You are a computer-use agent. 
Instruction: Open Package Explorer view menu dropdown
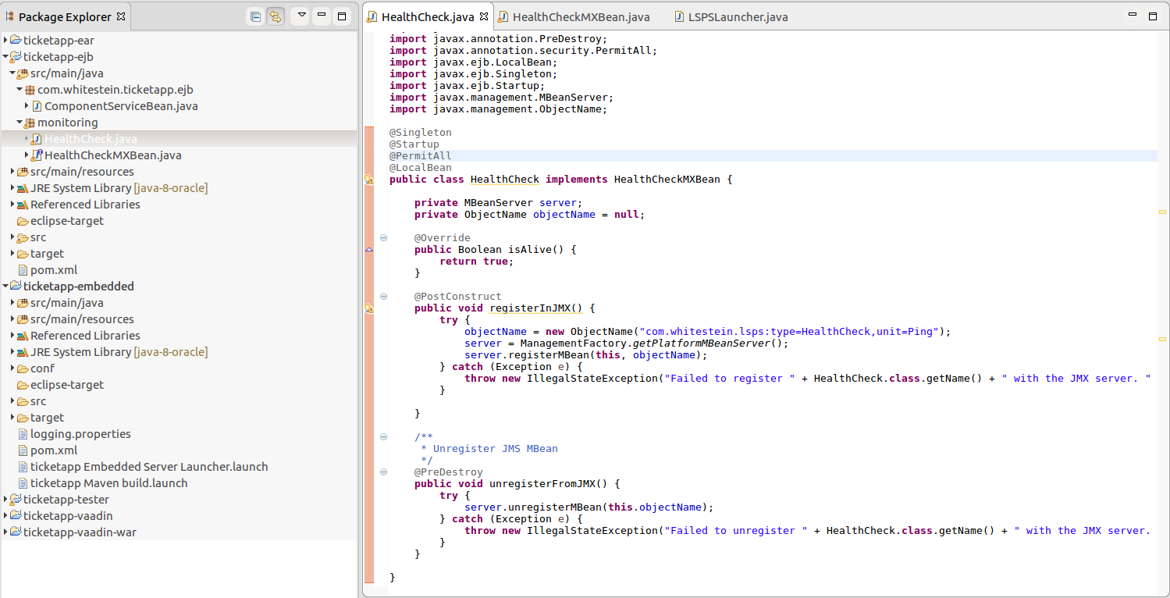click(x=302, y=16)
